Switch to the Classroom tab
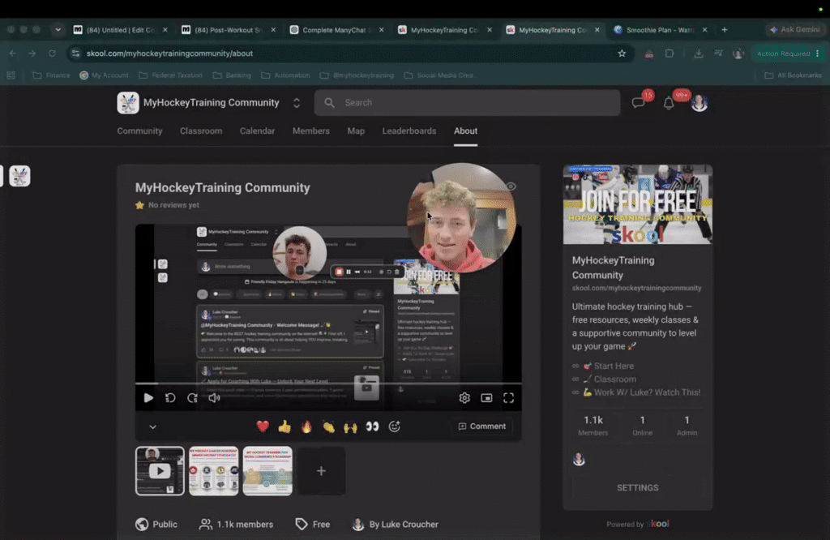830x540 pixels. coord(201,131)
